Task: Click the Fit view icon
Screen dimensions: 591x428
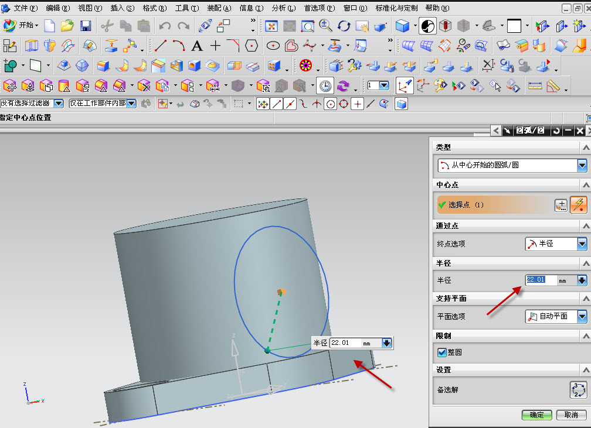Action: pyautogui.click(x=271, y=26)
